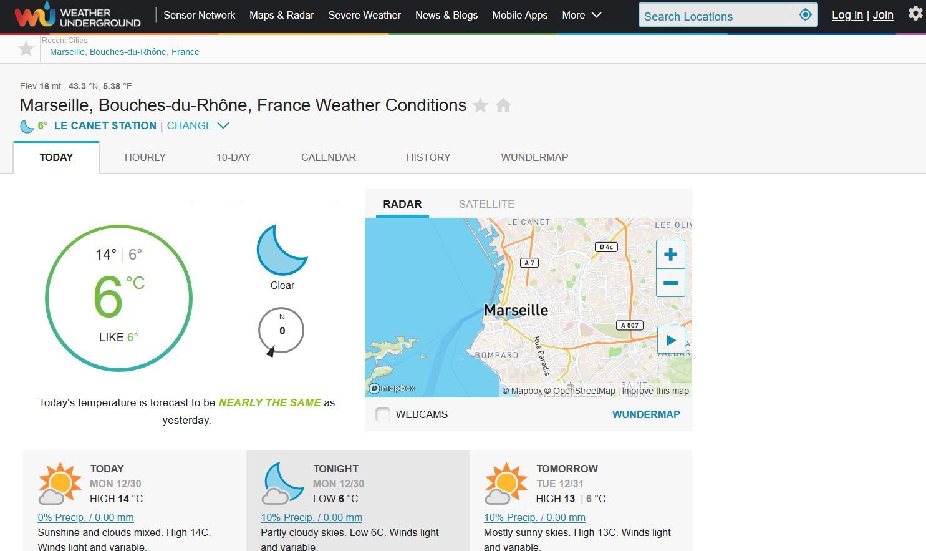Image resolution: width=926 pixels, height=551 pixels.
Task: Open the Wundermap link below the map
Action: [646, 414]
